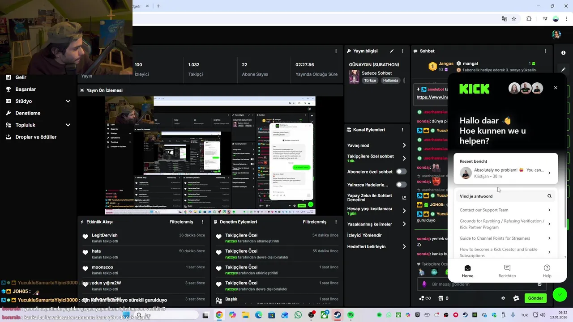This screenshot has height=322, width=573.
Task: Open recent message from Kristijan
Action: [506, 173]
